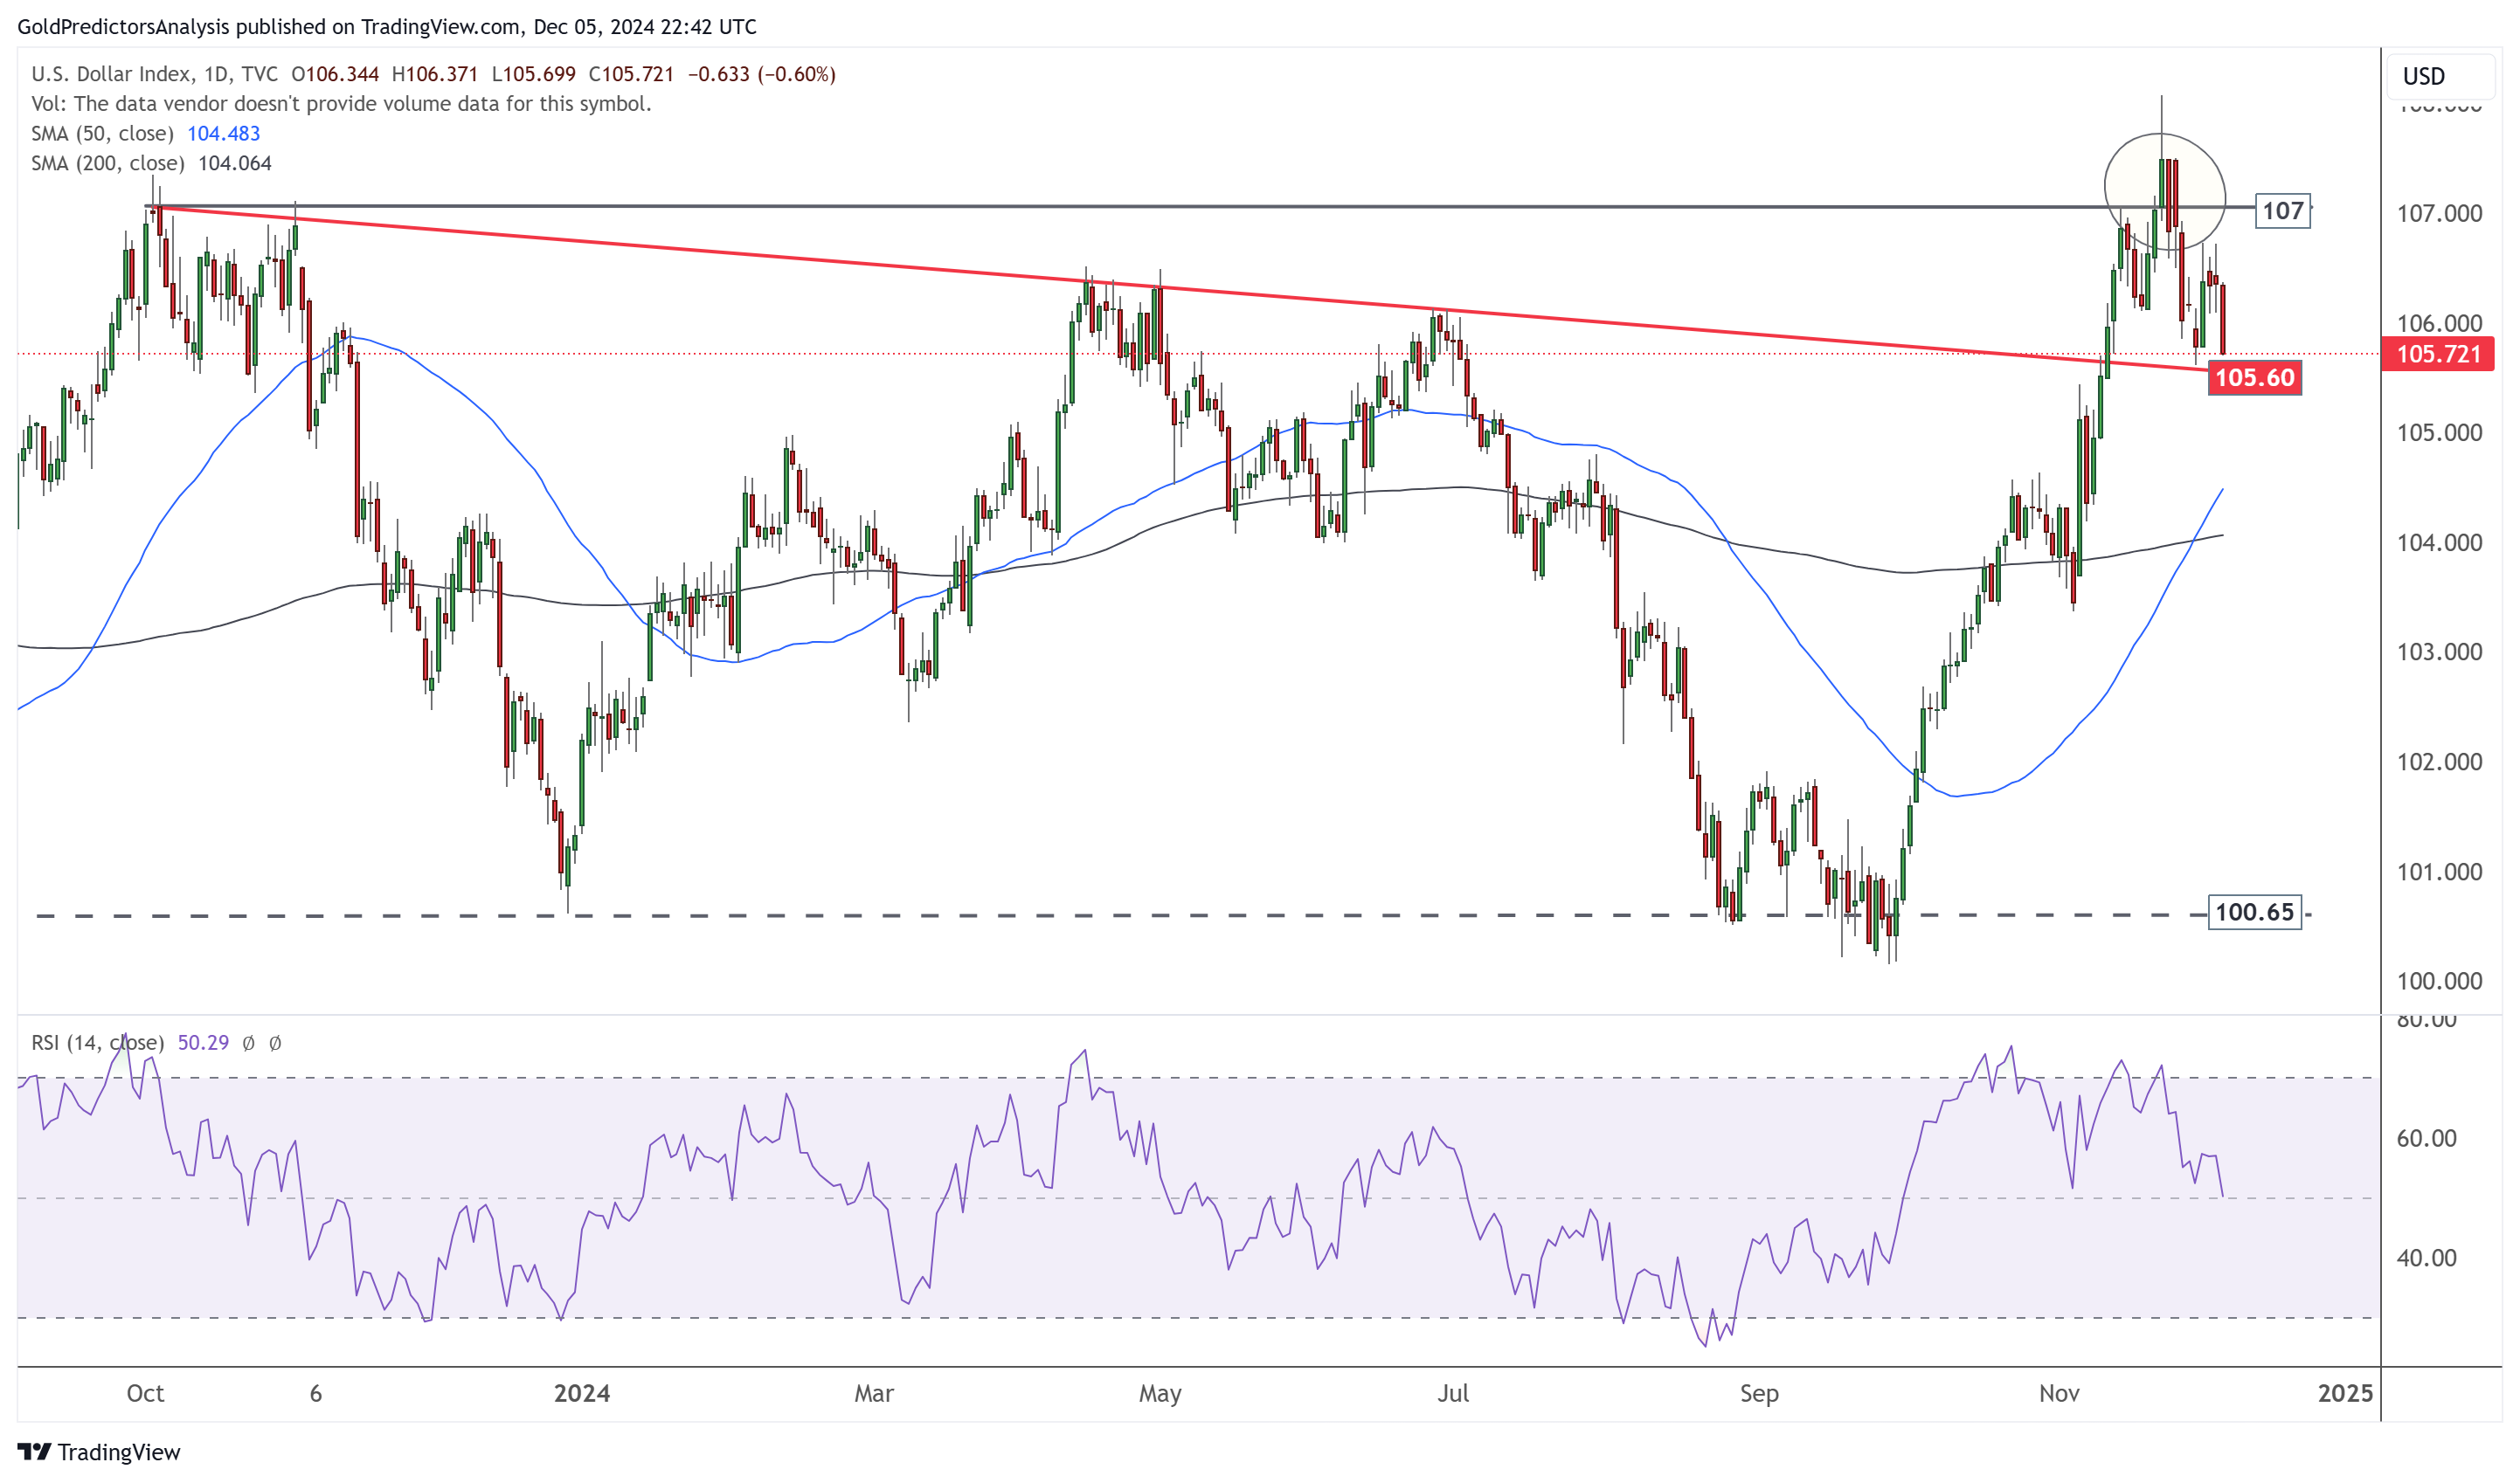Toggle the SMA (200, close) indicator legend
The width and height of the screenshot is (2520, 1483).
coord(107,163)
